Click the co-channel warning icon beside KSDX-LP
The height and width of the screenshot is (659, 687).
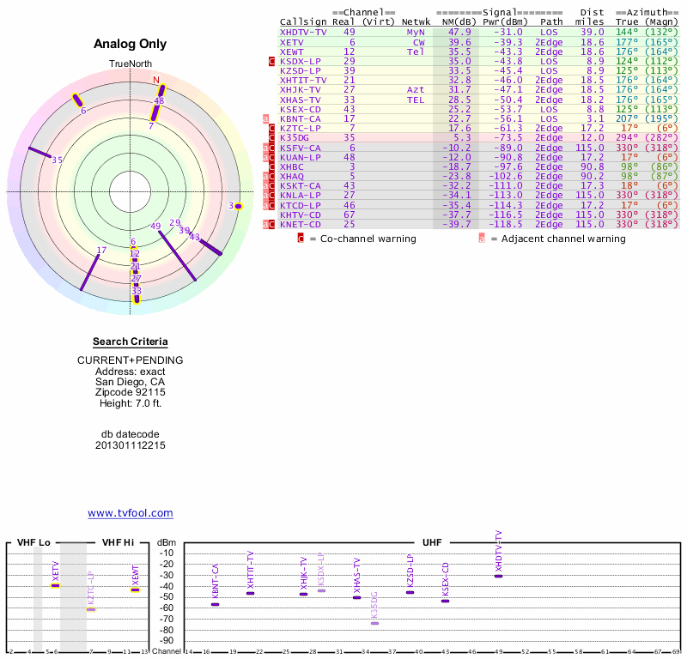pyautogui.click(x=272, y=62)
